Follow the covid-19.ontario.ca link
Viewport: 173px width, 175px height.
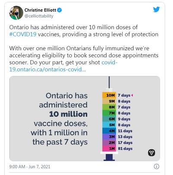click(64, 66)
